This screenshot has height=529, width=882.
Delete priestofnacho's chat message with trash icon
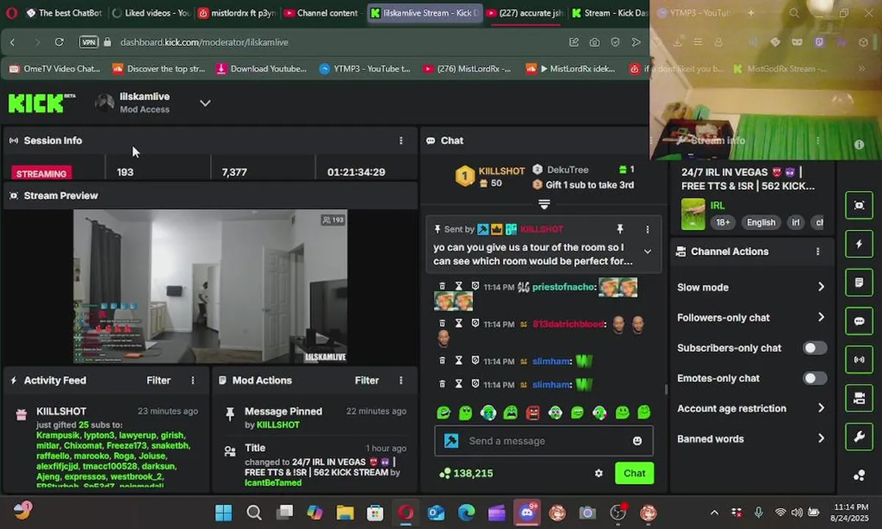pos(442,287)
